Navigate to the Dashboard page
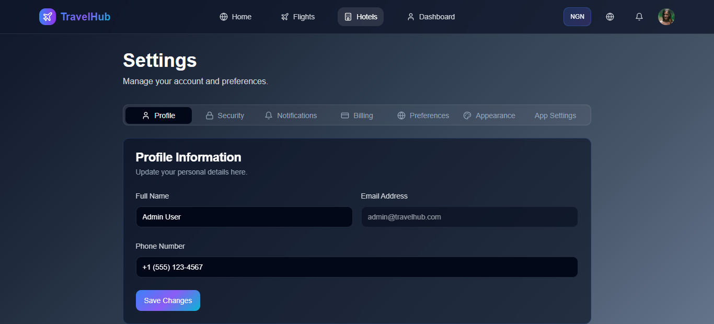The width and height of the screenshot is (714, 324). (x=431, y=17)
